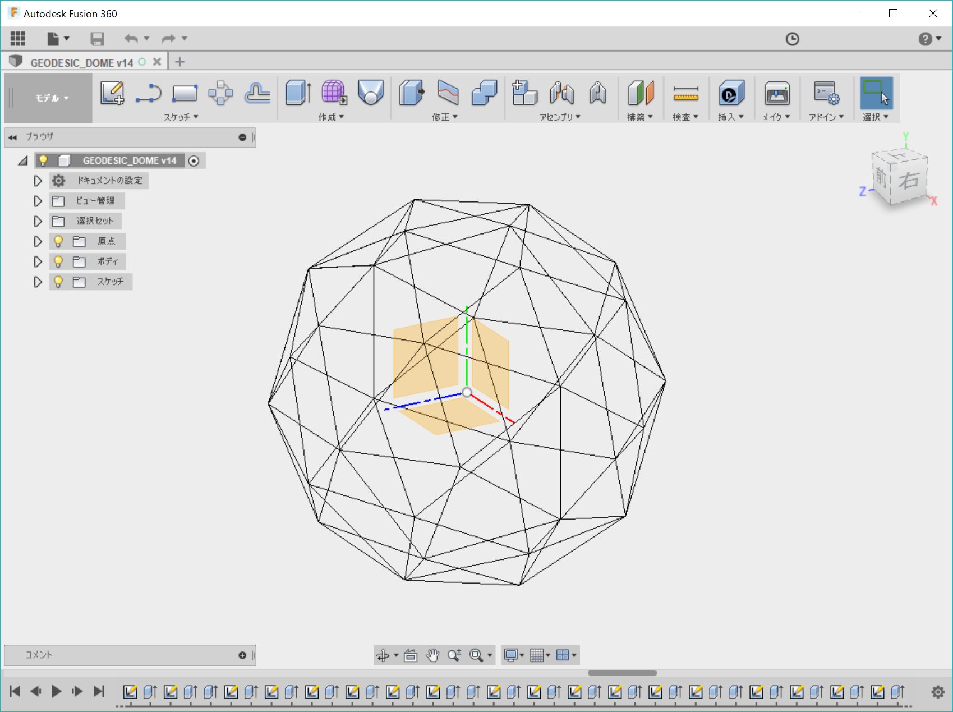The image size is (953, 712).
Task: Expand ドキュメントの設定 node
Action: tap(38, 181)
